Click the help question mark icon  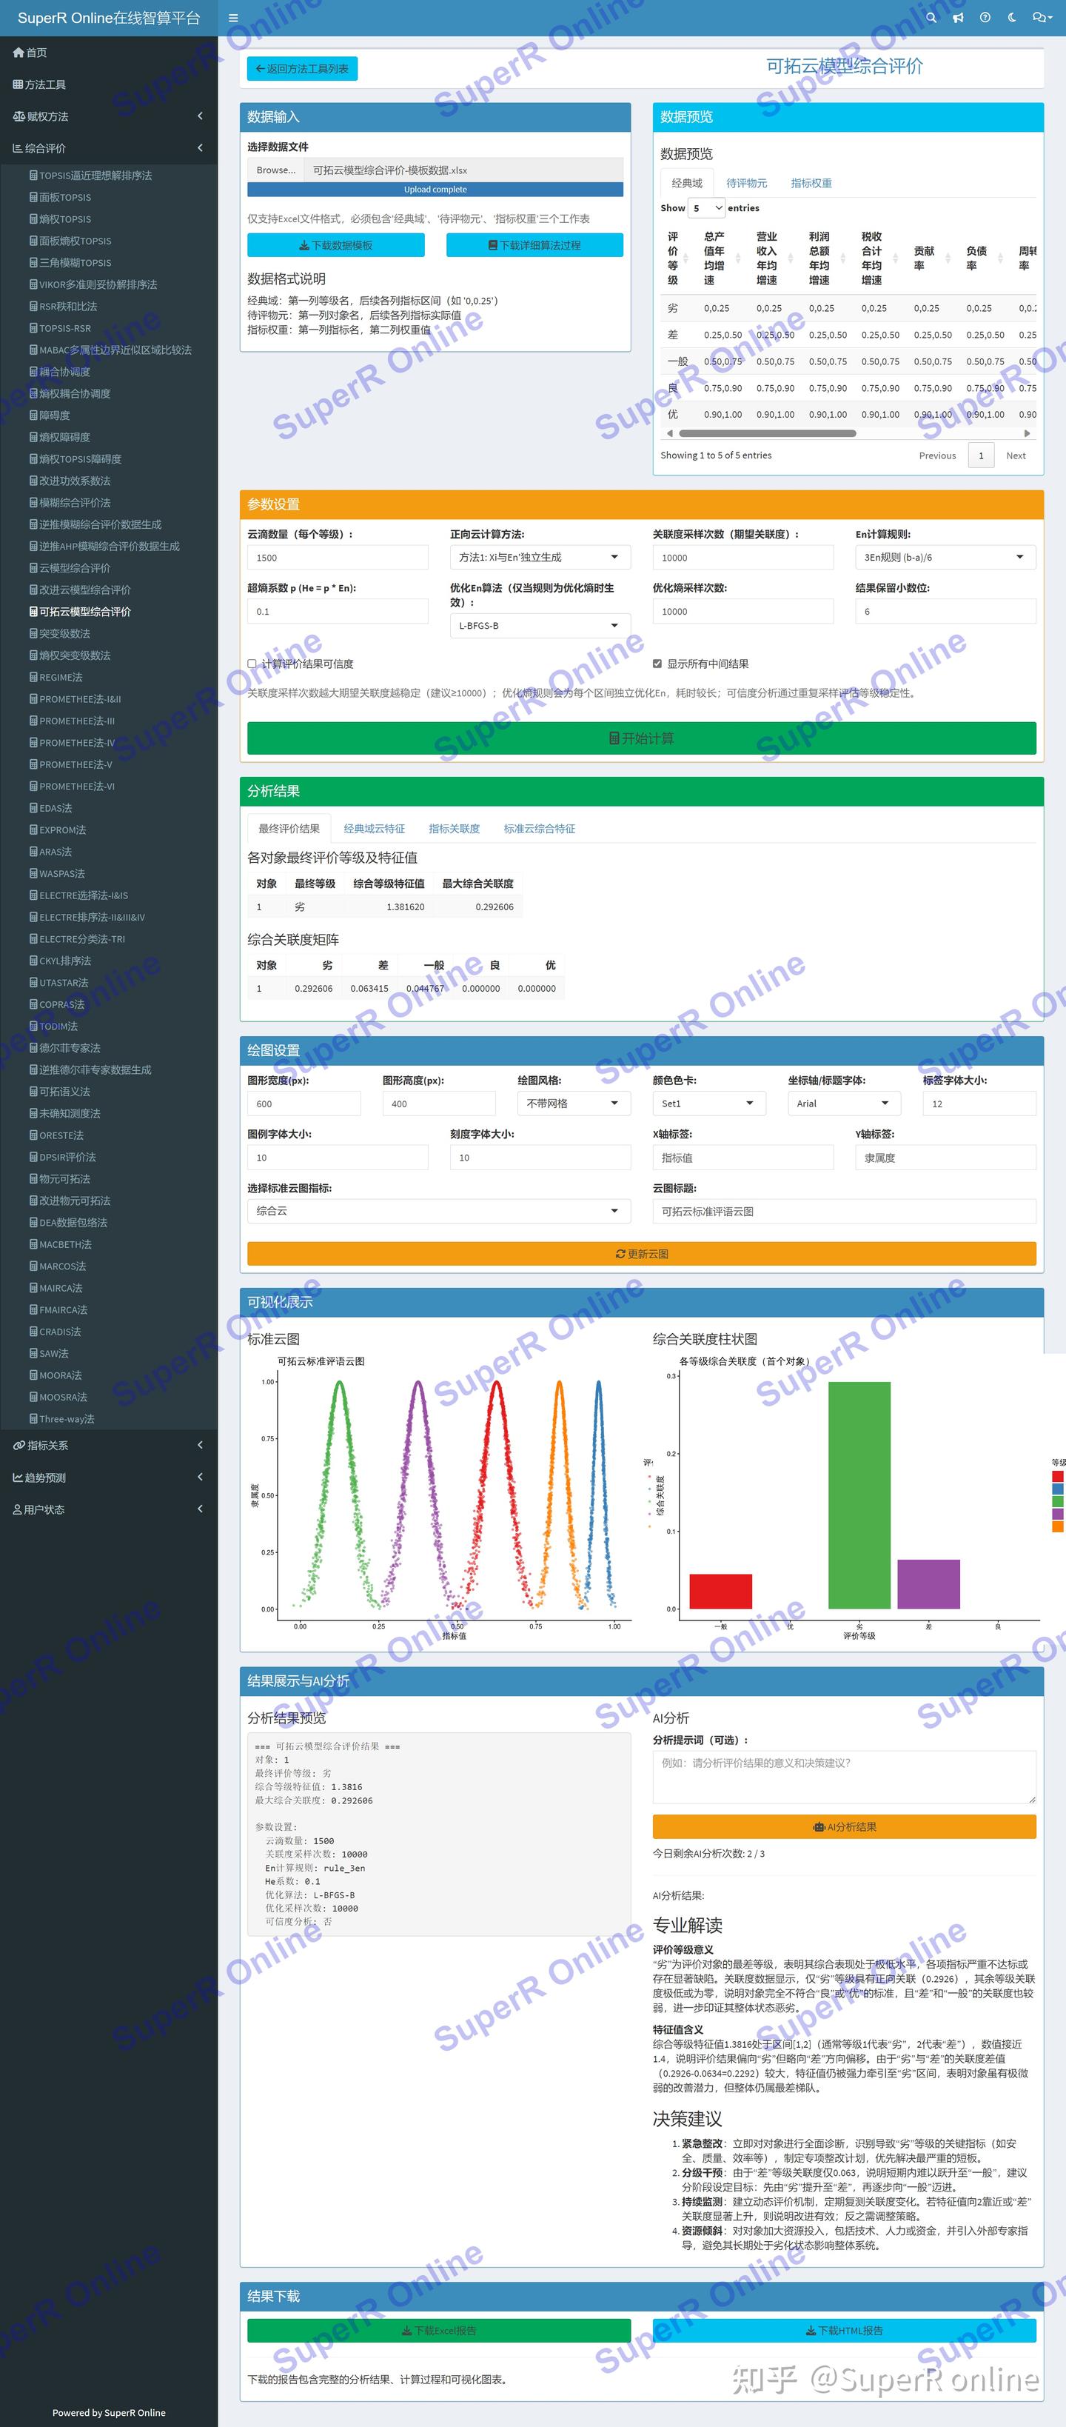click(x=985, y=18)
